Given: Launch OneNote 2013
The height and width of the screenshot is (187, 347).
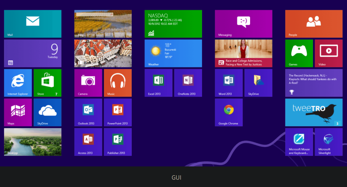Looking at the screenshot, I should [188, 83].
